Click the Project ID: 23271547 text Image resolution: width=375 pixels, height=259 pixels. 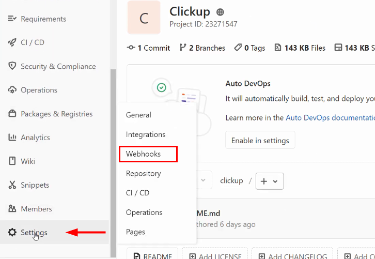coord(204,24)
